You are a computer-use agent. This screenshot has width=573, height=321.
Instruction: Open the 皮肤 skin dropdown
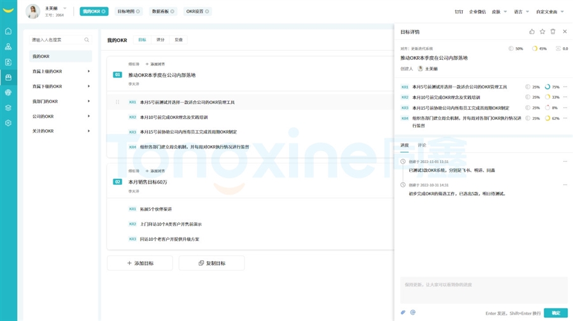pos(499,11)
